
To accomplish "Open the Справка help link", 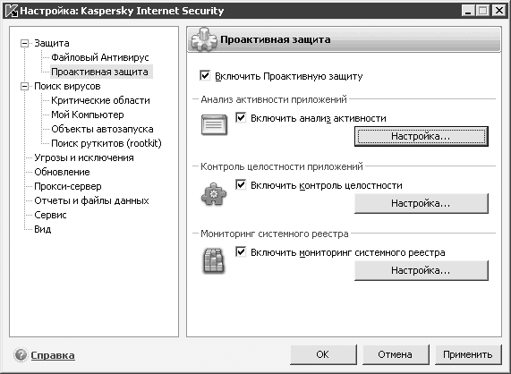I will (x=53, y=355).
